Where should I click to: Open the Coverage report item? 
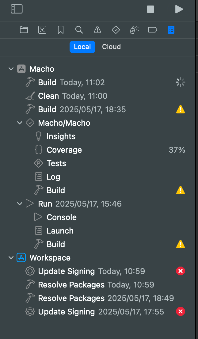(64, 150)
